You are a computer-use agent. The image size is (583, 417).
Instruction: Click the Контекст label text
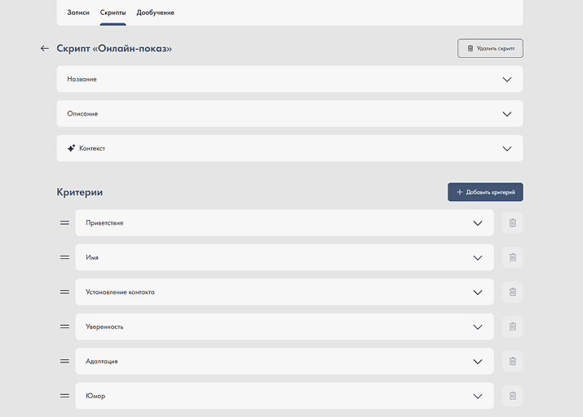[x=92, y=148]
